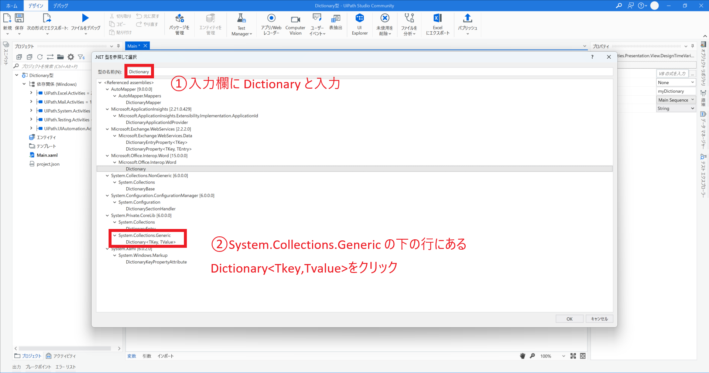
Task: Click search magnifier in title bar
Action: (x=619, y=6)
